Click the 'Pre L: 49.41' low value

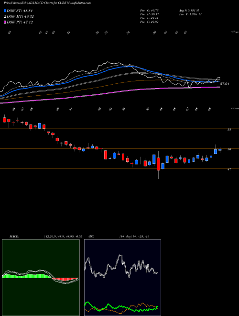[x=149, y=18]
